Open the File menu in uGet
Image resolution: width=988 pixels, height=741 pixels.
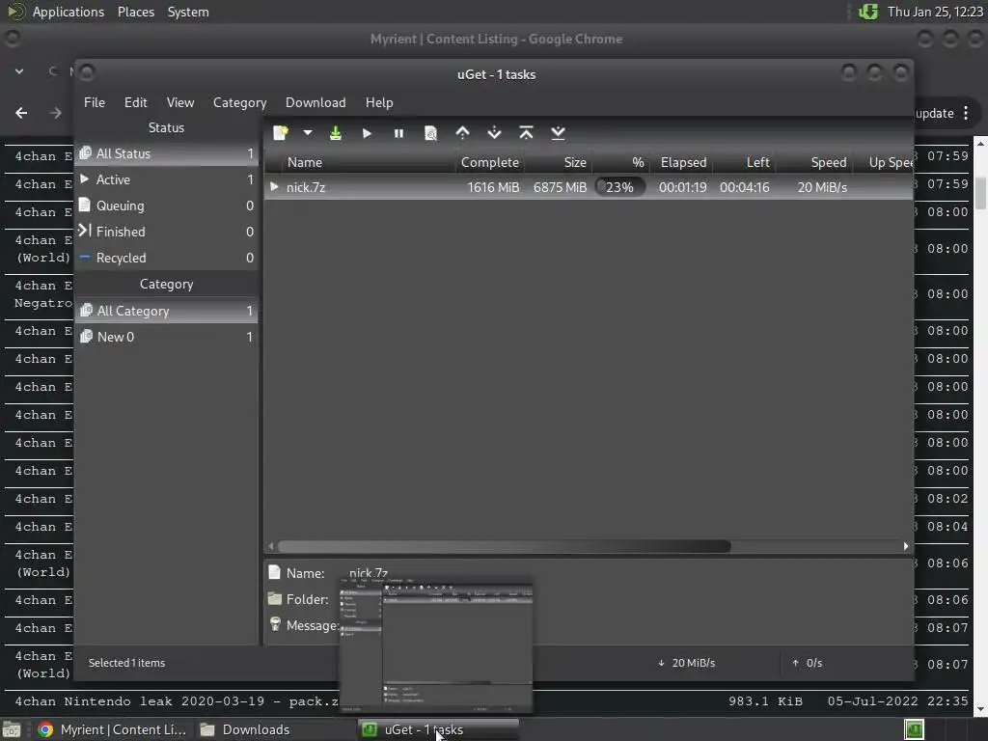(x=95, y=102)
